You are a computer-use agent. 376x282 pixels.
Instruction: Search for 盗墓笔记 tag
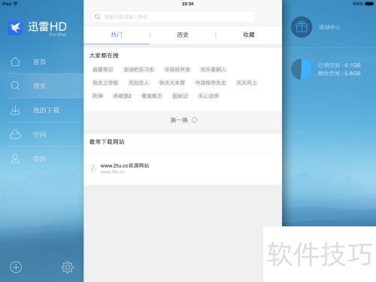pos(103,69)
